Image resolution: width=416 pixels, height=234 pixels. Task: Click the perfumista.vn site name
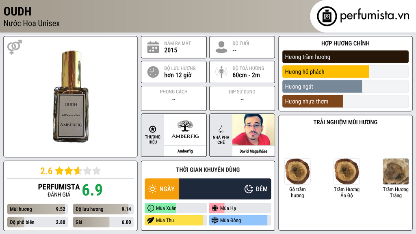375,15
